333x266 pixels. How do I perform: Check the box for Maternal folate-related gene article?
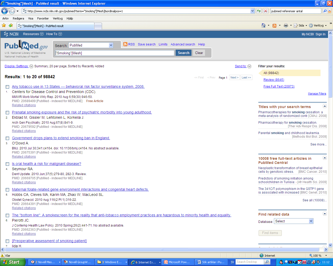click(7, 190)
